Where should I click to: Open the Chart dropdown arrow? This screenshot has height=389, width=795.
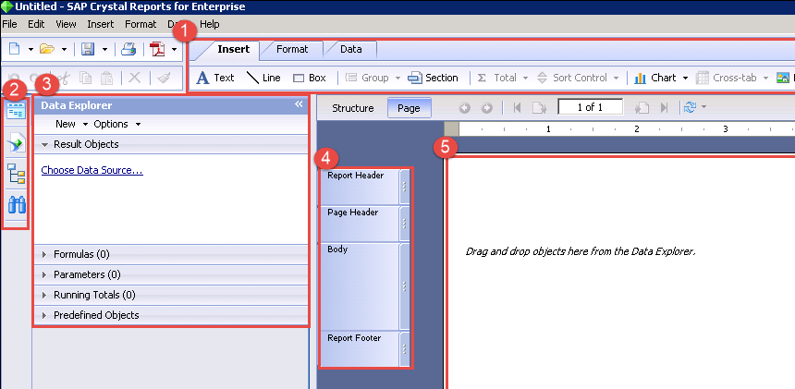point(686,78)
